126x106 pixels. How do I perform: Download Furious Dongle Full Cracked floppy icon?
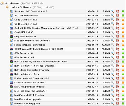pos(118,45)
